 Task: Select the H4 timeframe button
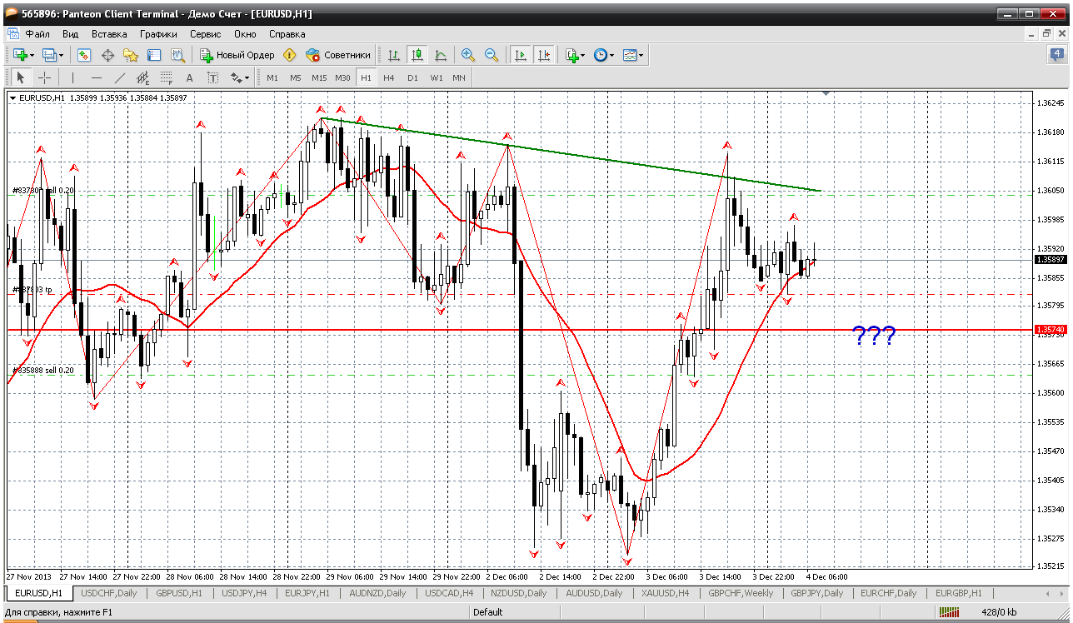point(389,77)
